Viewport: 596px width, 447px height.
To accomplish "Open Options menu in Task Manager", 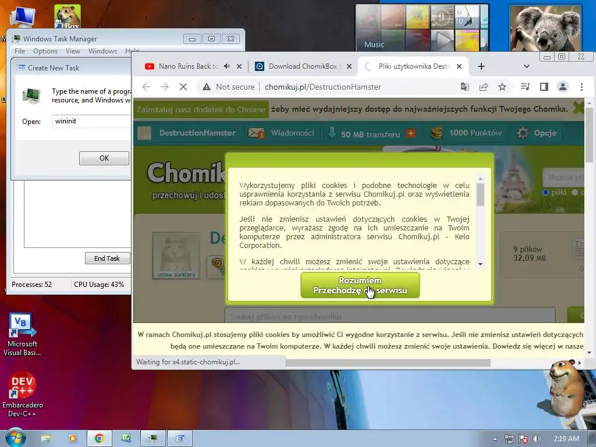I will pyautogui.click(x=45, y=51).
